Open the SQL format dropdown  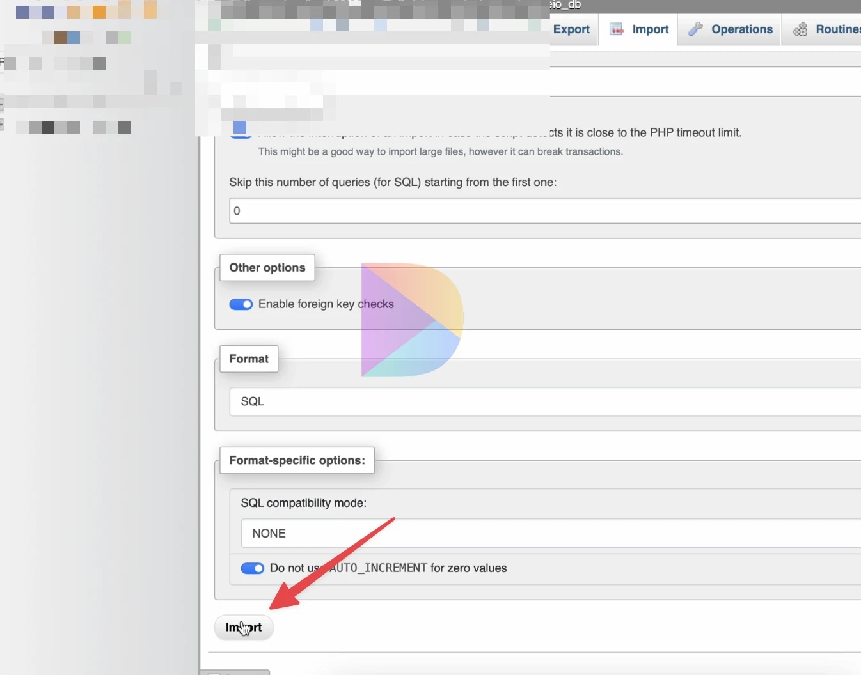pos(545,401)
